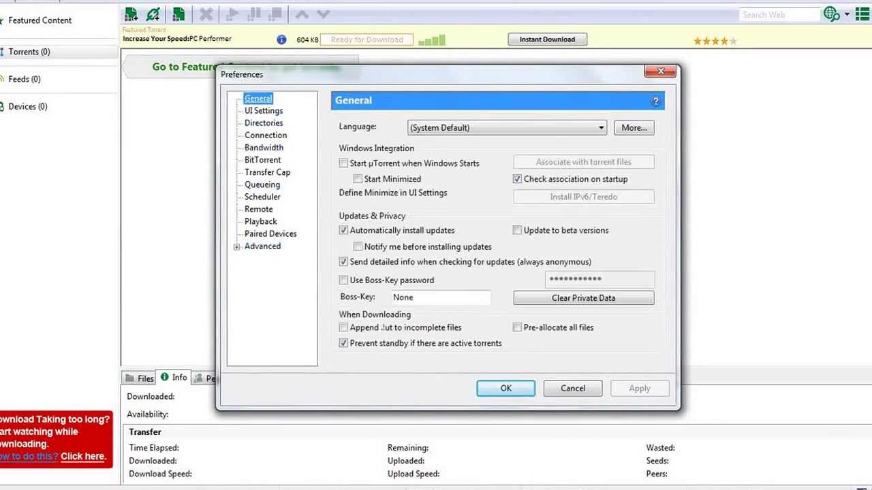Click the More... language button
Viewport: 872px width, 490px height.
[634, 128]
